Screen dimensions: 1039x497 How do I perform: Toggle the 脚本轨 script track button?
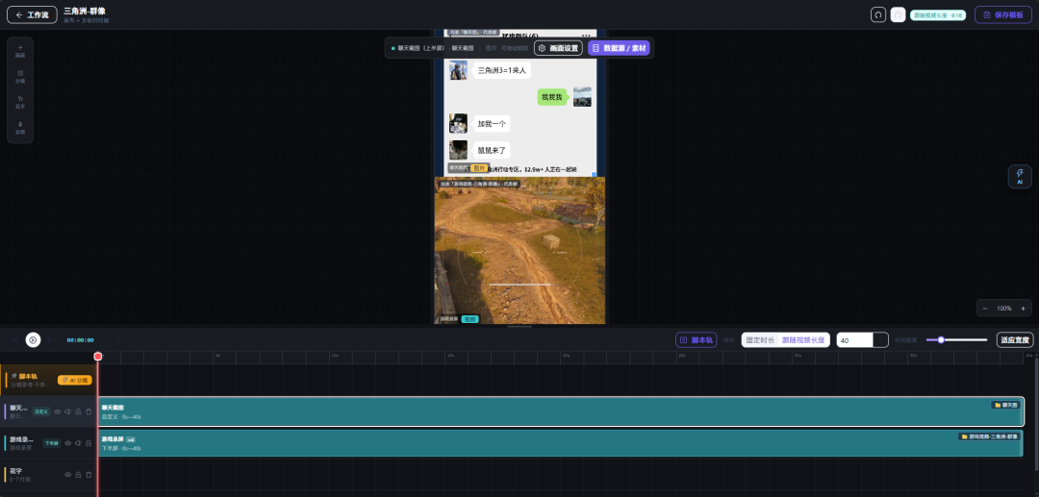coord(696,340)
